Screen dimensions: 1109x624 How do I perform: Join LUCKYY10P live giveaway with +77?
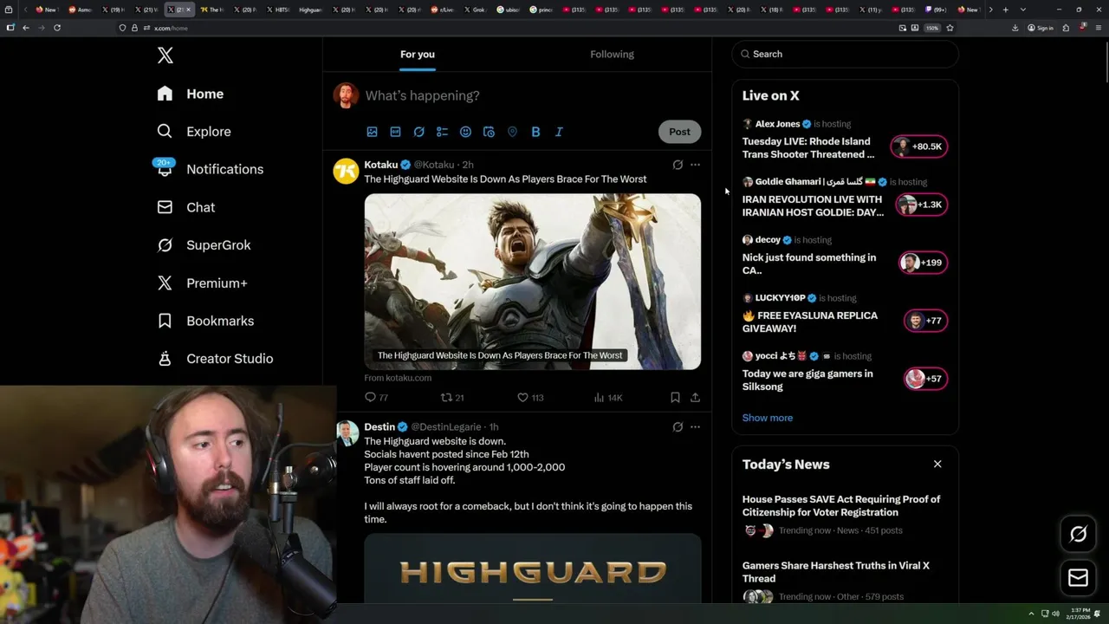tap(925, 321)
